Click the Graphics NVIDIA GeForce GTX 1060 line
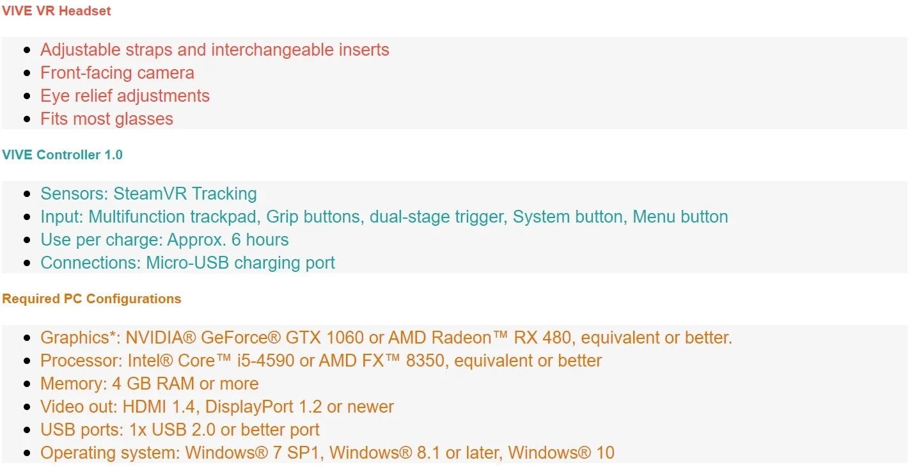Image resolution: width=912 pixels, height=467 pixels. tap(386, 338)
